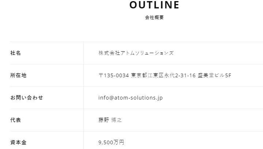Click the info@atom-solutions.jp email address
The image size is (263, 149).
[131, 98]
